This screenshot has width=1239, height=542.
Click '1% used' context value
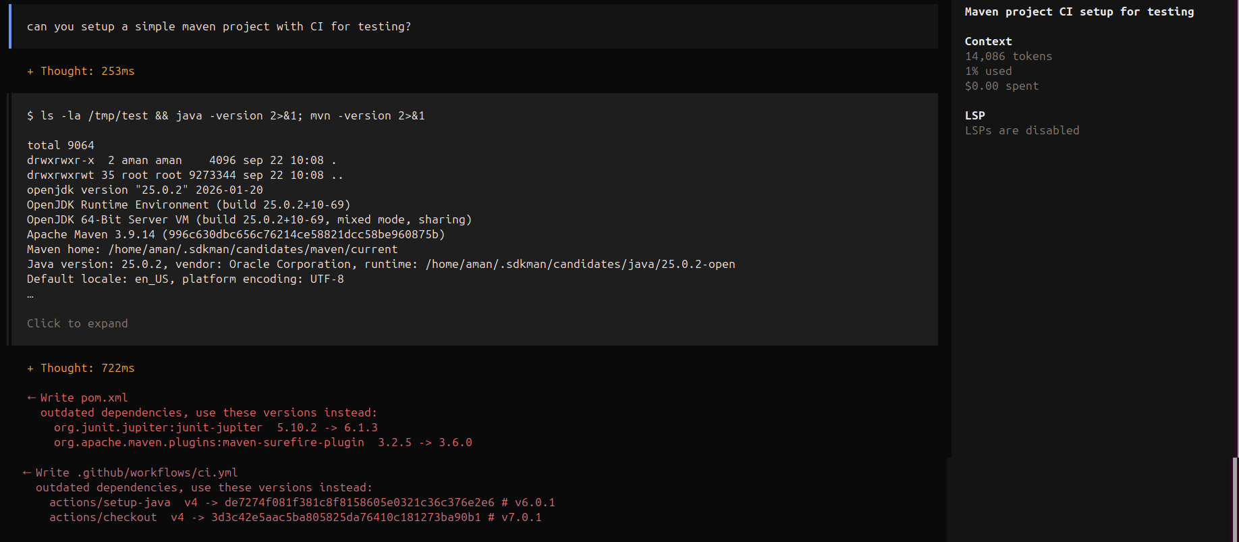point(988,71)
